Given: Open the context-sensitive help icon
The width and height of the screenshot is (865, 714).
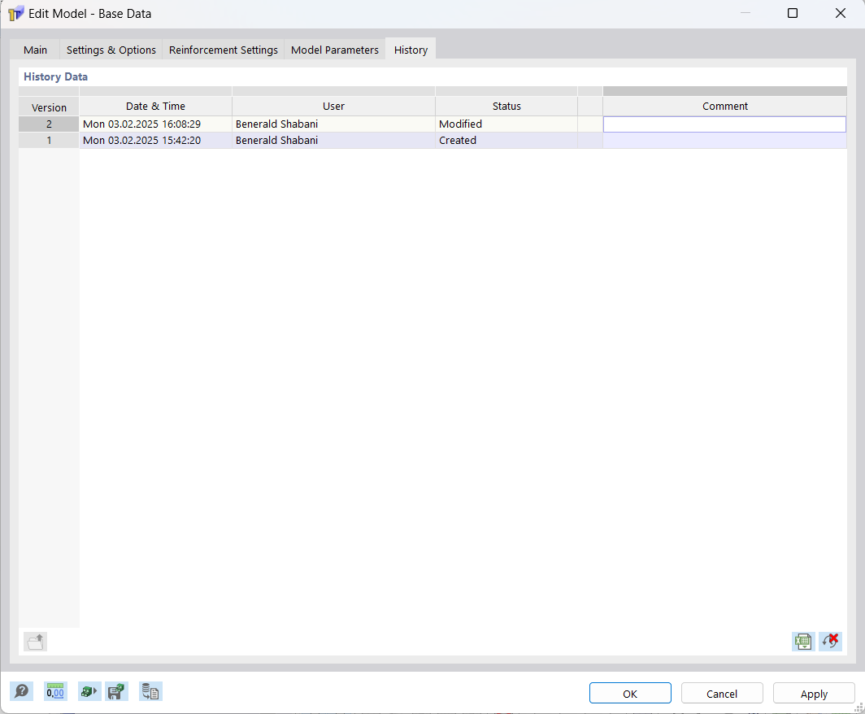Looking at the screenshot, I should [x=22, y=690].
